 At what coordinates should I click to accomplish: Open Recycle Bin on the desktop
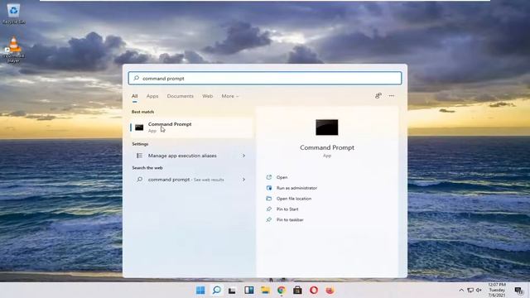pyautogui.click(x=13, y=13)
